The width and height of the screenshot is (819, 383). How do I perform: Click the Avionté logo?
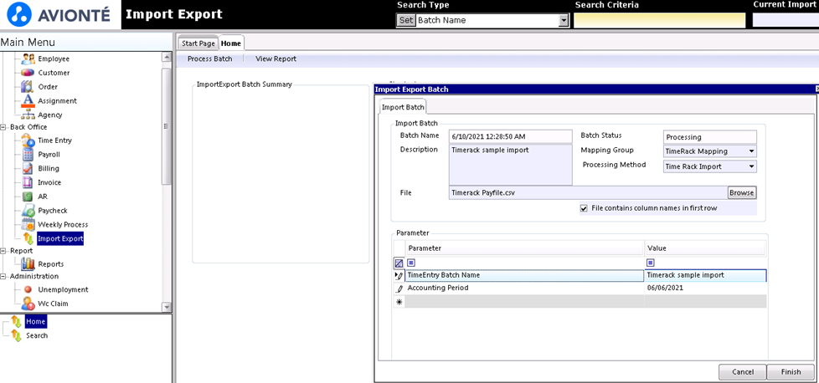point(59,14)
